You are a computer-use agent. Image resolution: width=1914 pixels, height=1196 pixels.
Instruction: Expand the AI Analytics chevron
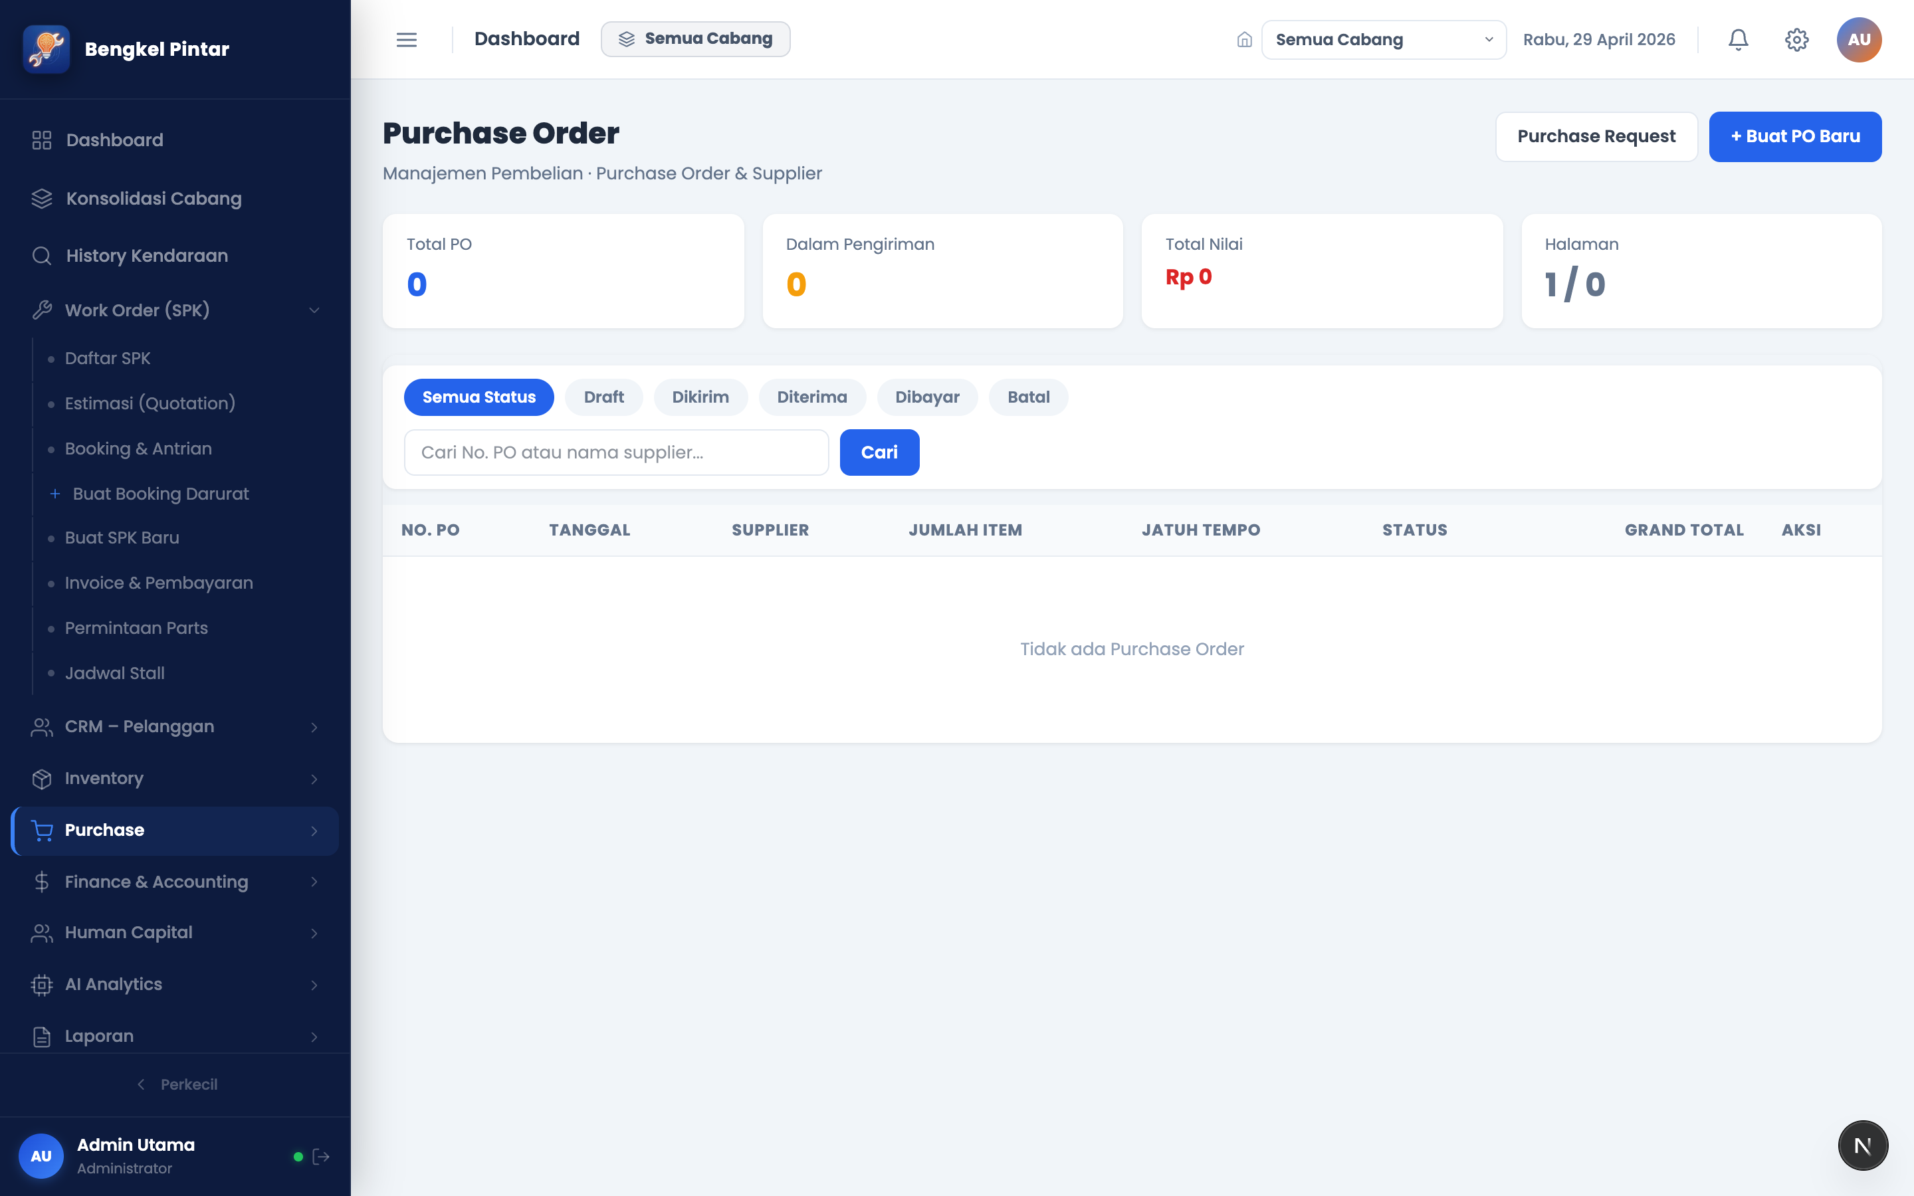point(314,985)
